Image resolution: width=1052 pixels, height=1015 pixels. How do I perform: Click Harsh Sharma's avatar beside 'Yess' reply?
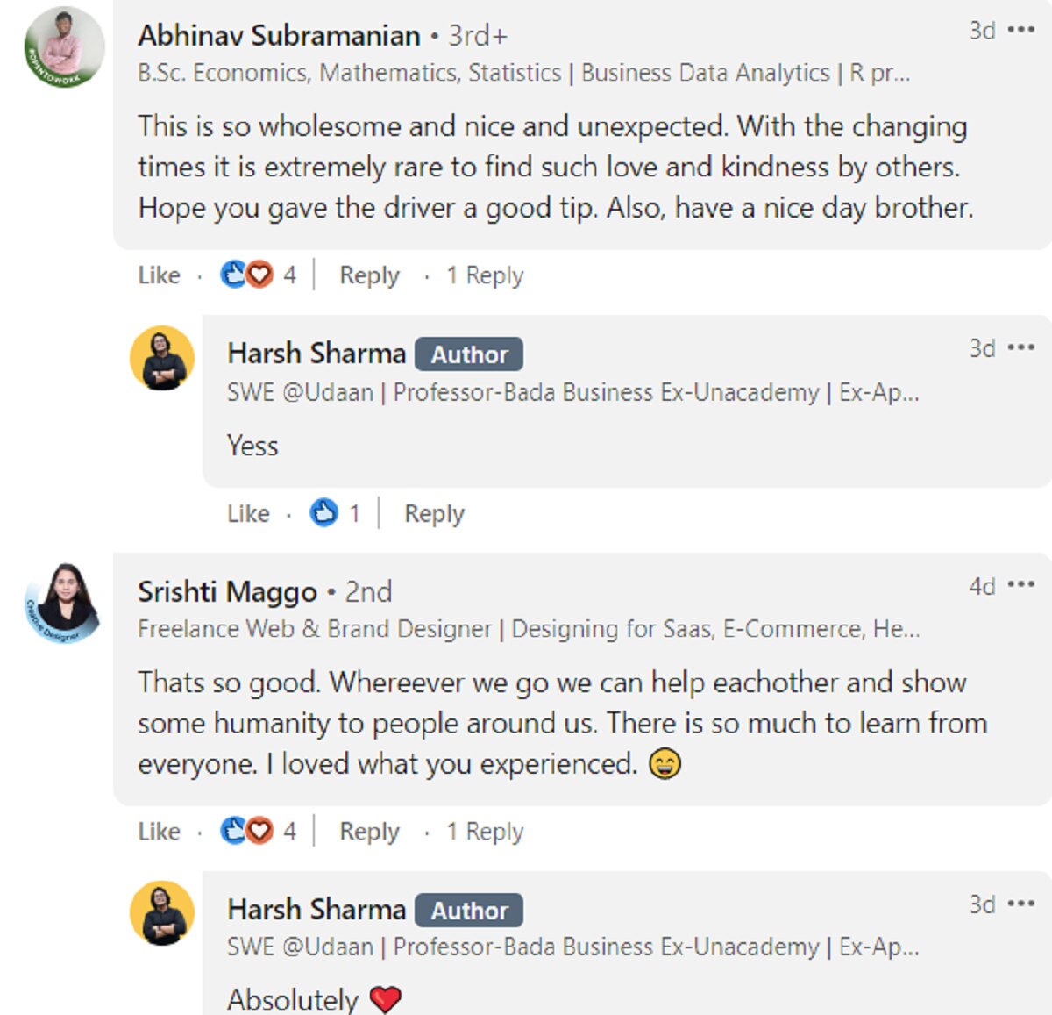pos(162,358)
